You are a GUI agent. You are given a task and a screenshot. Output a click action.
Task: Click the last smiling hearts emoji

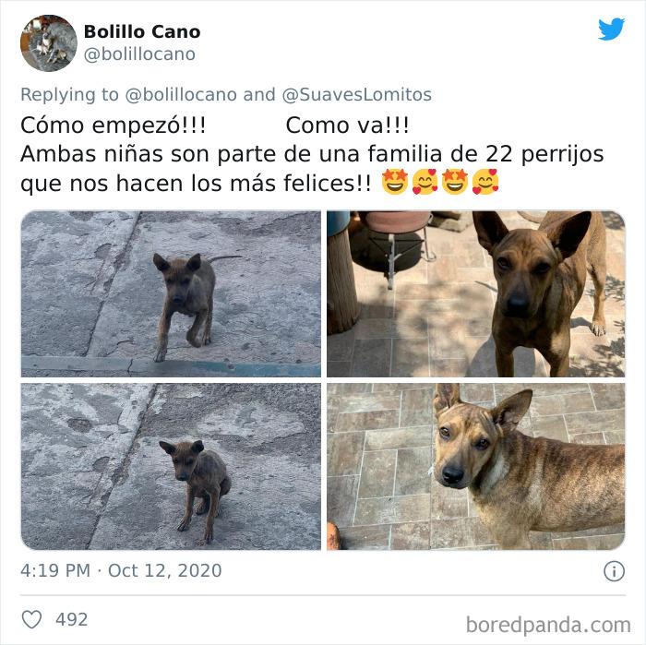pos(484,182)
